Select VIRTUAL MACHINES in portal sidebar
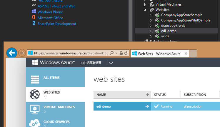The height and width of the screenshot is (127, 220). 55,109
